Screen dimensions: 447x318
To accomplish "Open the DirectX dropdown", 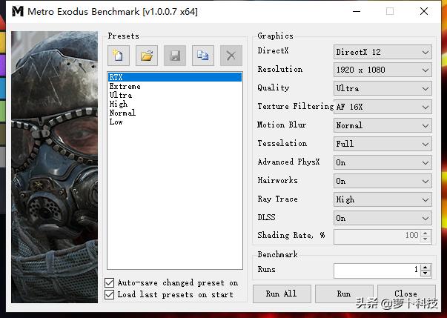I will pos(383,52).
